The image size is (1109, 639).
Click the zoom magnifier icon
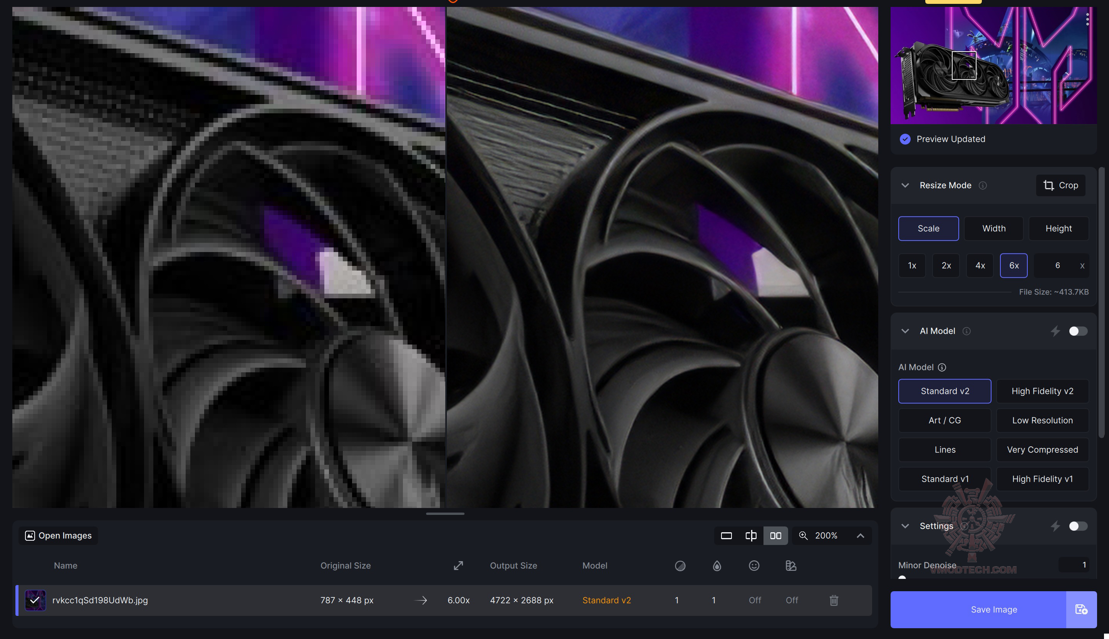pyautogui.click(x=803, y=535)
